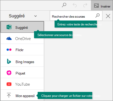Select Bing Images source
The height and width of the screenshot is (101, 113).
click(x=22, y=61)
